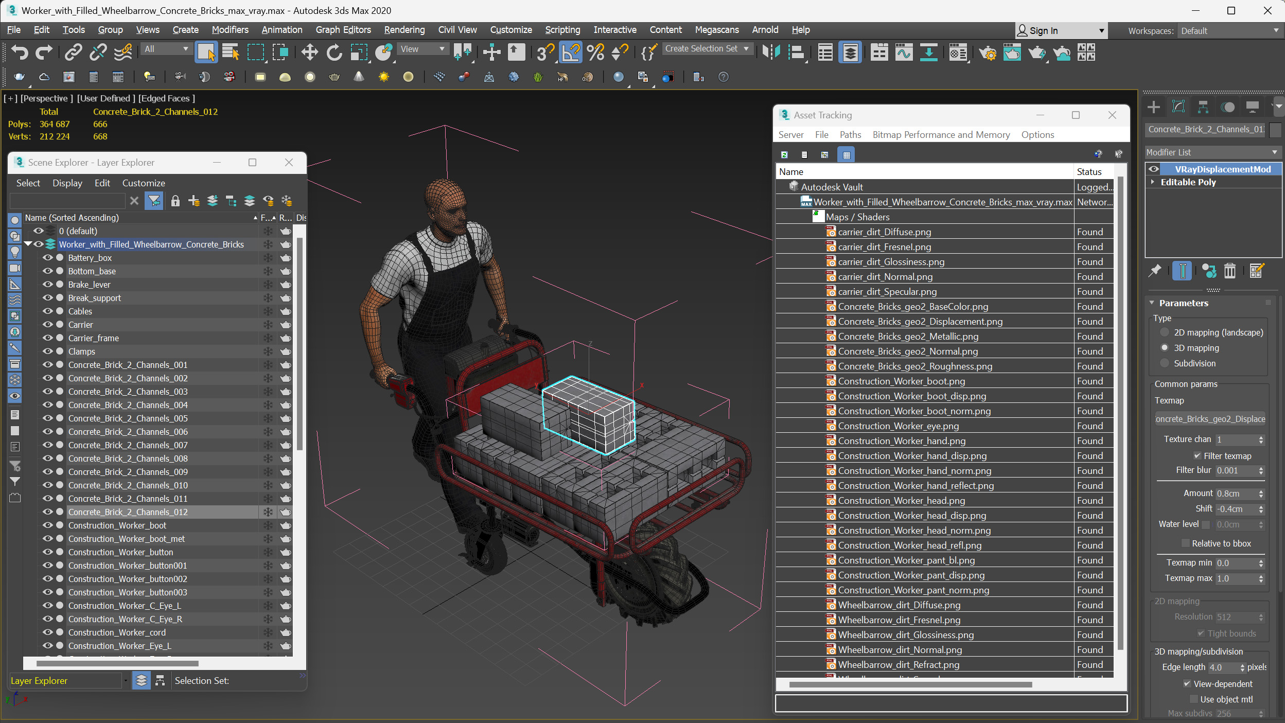
Task: Click the sun light icon in second toolbar
Action: (383, 77)
